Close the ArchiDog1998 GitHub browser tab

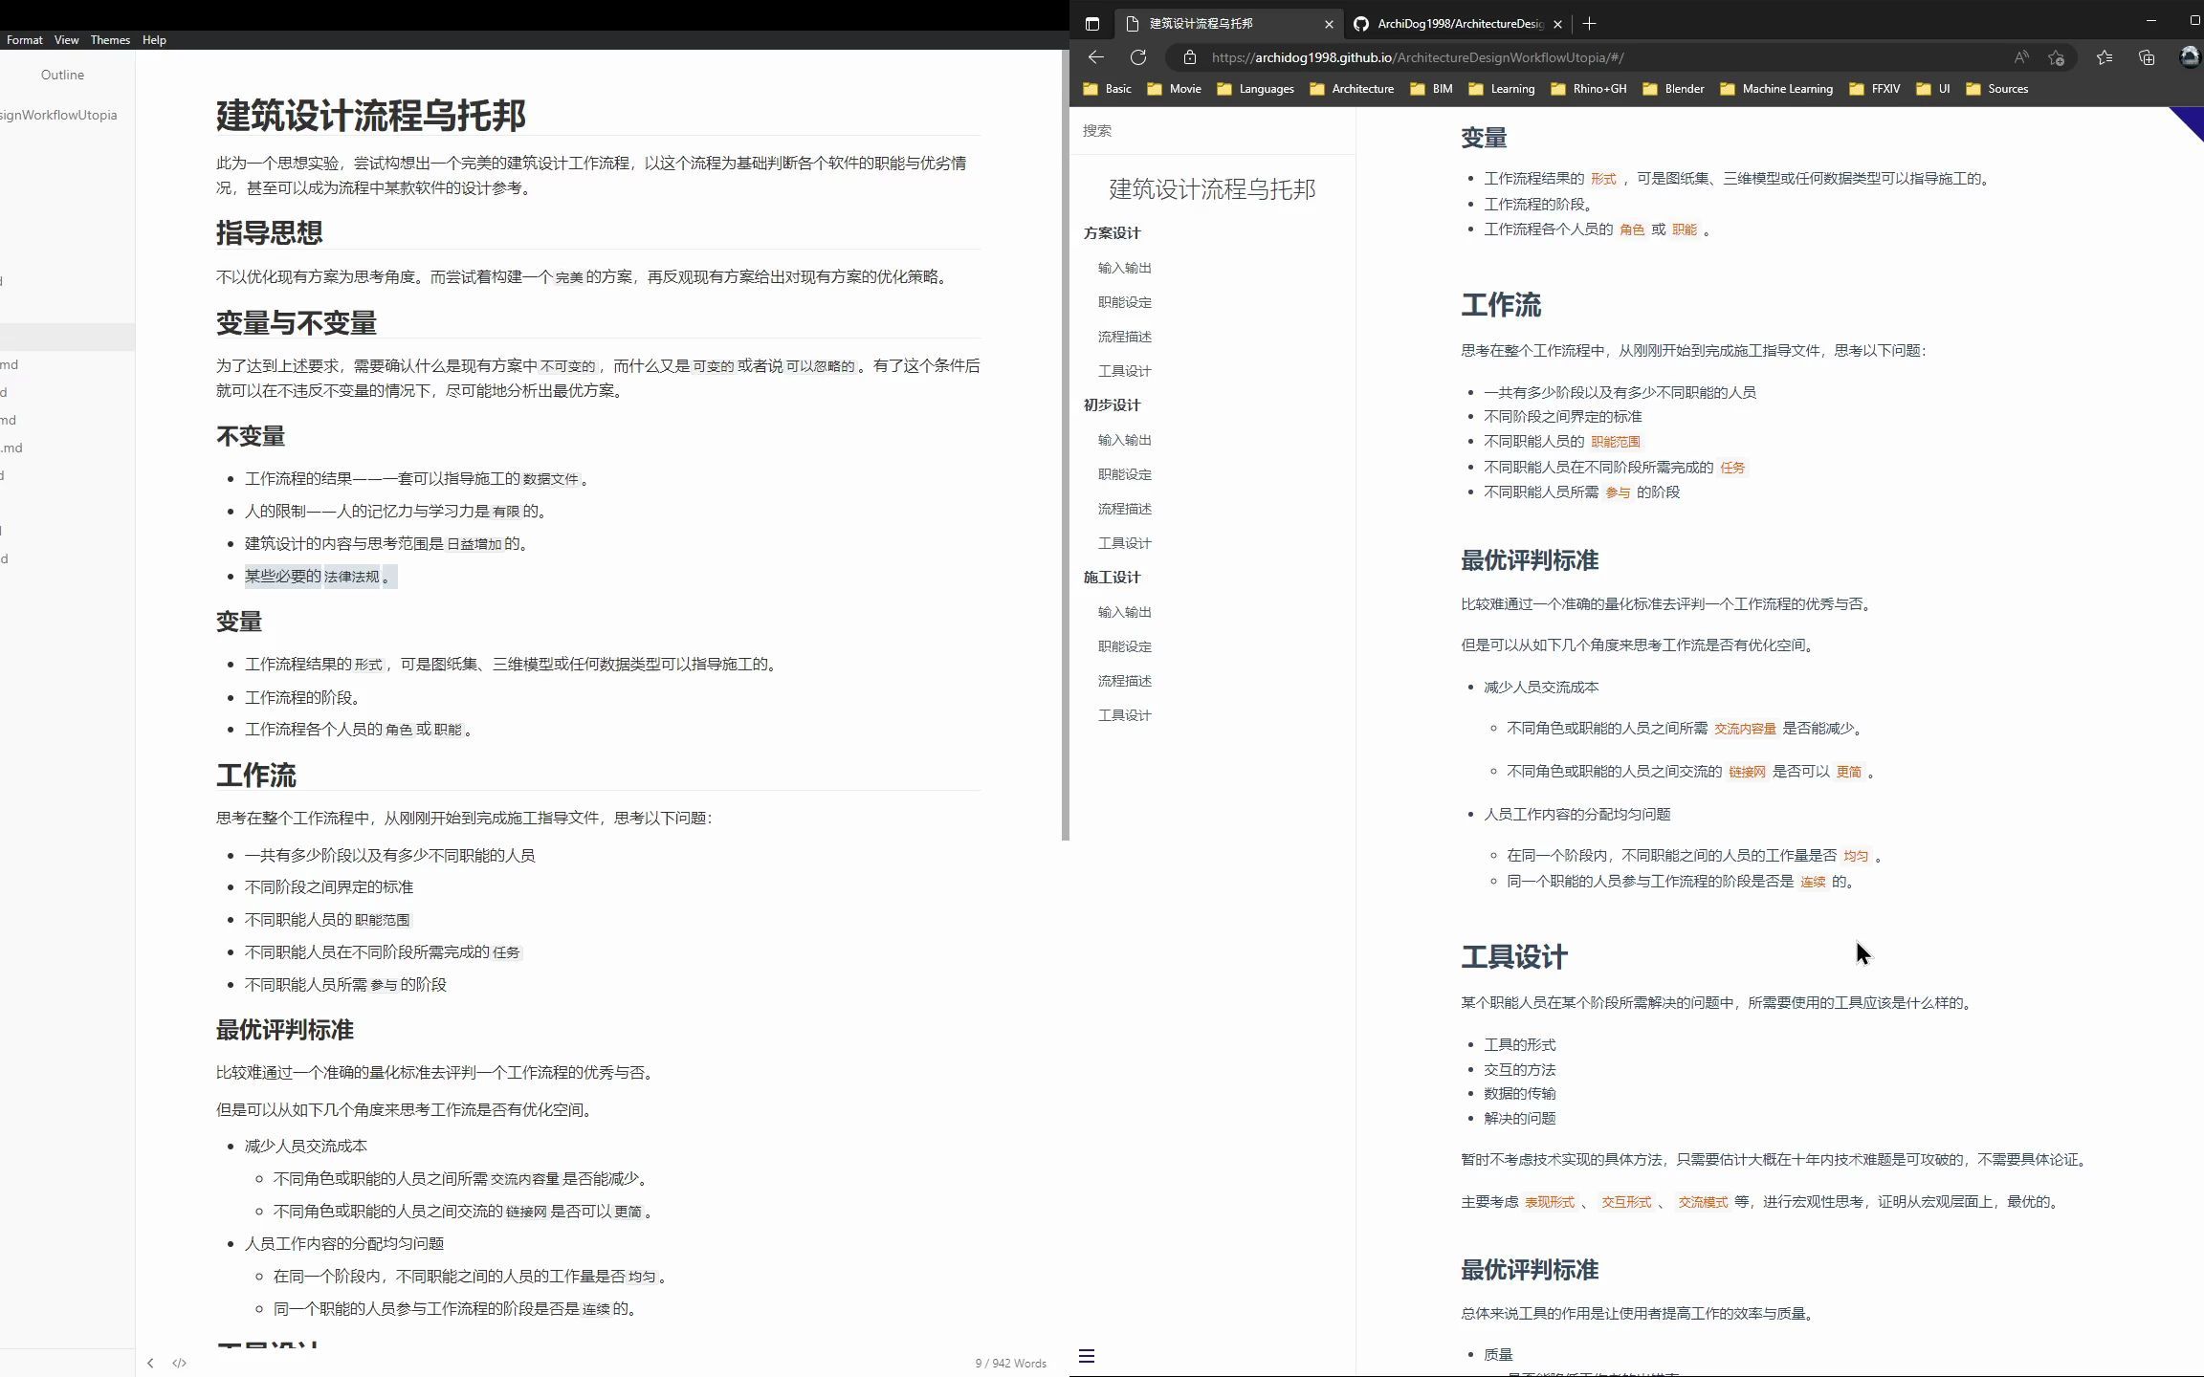click(1557, 24)
